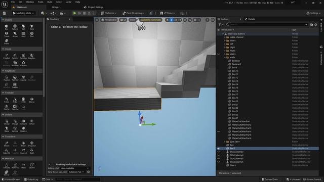Activate the TriSel tool
This screenshot has height=182, width=324.
click(x=7, y=100)
